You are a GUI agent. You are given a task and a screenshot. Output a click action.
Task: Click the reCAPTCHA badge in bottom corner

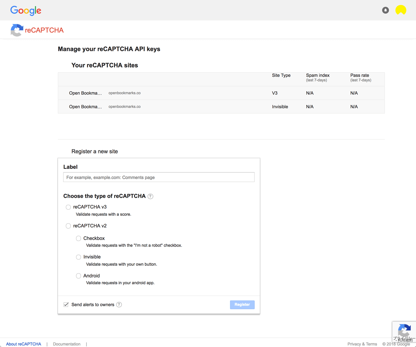[404, 332]
